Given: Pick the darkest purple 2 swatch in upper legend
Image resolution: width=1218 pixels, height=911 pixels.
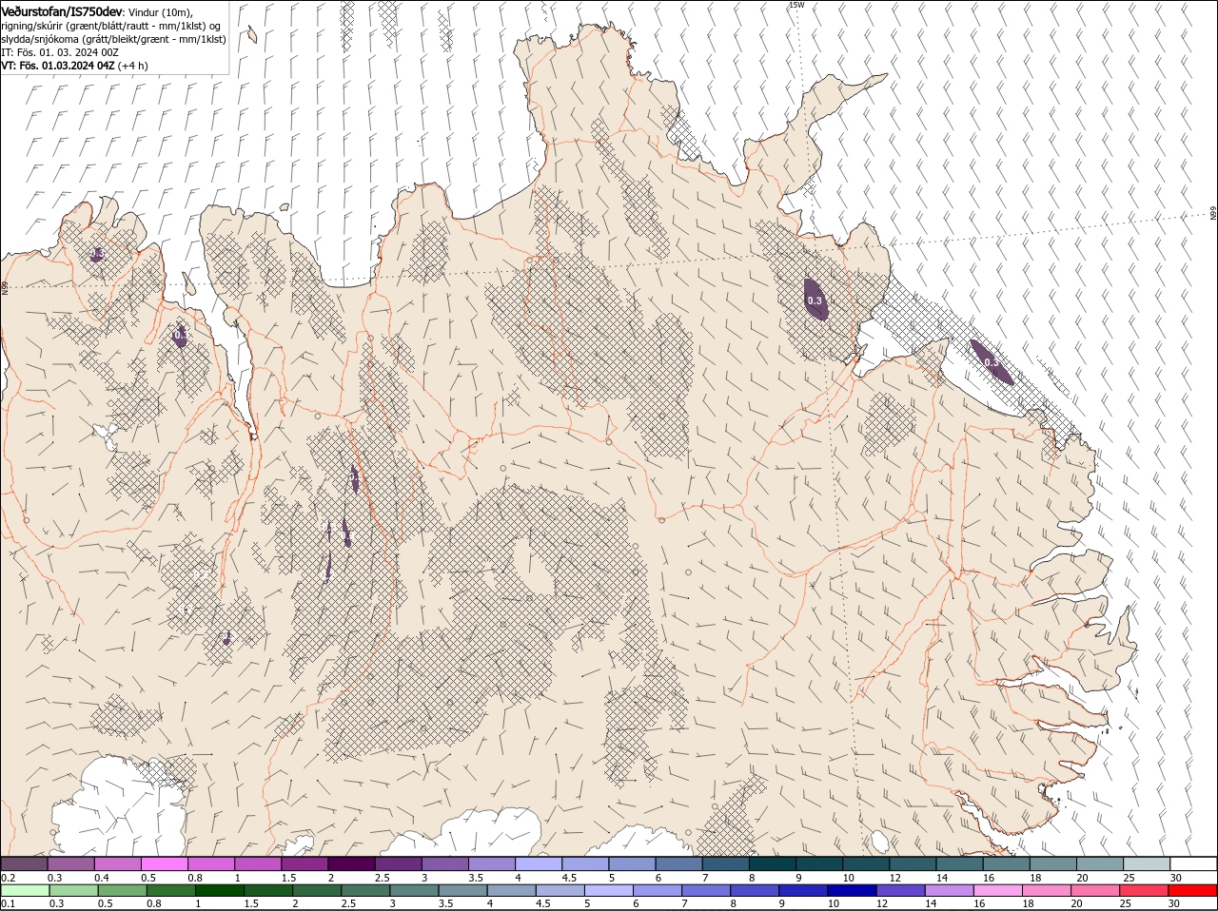Looking at the screenshot, I should point(350,863).
